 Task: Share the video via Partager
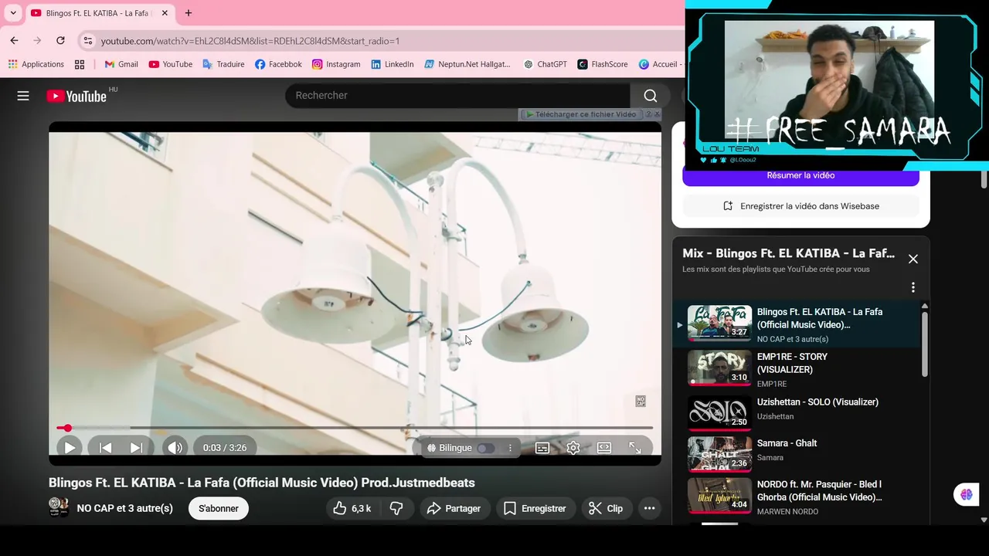[454, 508]
